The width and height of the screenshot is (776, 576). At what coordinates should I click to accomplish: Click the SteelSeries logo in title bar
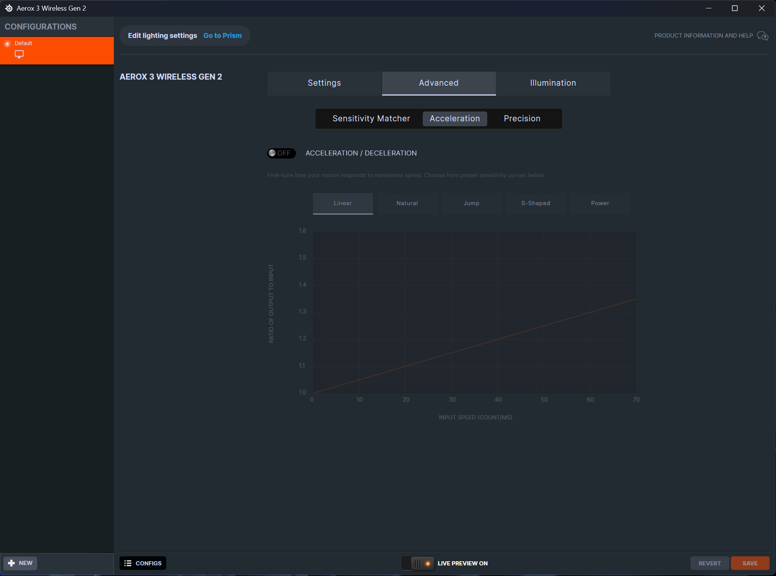coord(9,8)
